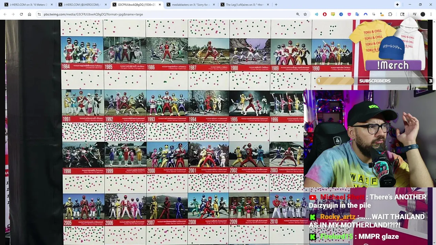The width and height of the screenshot is (436, 245).
Task: Click the 1989 sentai team picture
Action: (x=291, y=51)
